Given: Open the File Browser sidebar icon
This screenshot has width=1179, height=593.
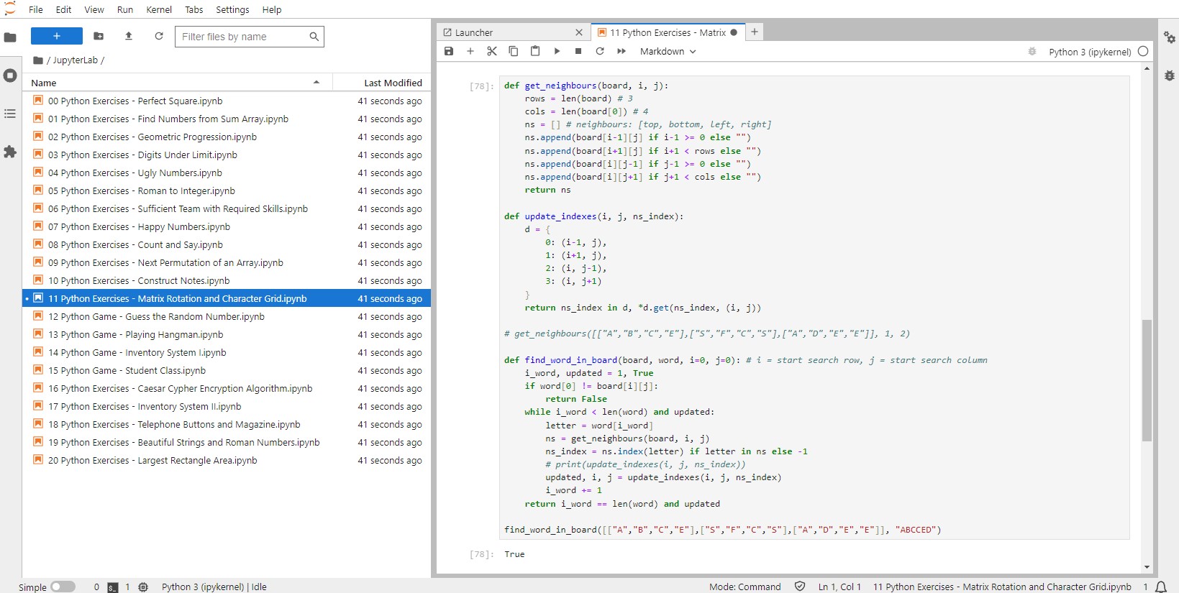Looking at the screenshot, I should point(10,37).
